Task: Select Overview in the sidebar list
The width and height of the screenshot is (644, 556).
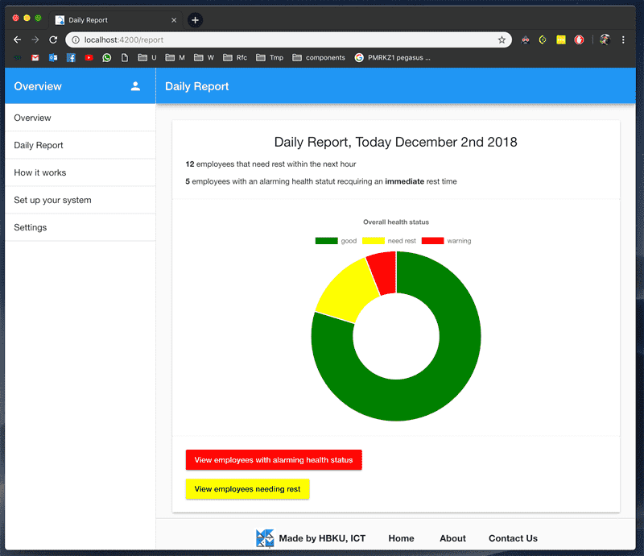Action: (x=80, y=118)
